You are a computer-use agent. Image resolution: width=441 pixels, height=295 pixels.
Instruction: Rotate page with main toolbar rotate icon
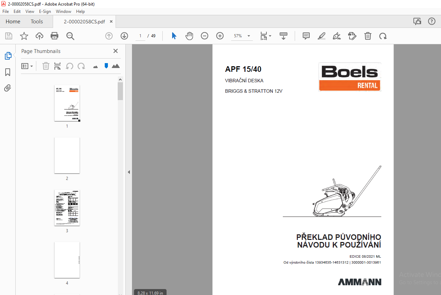pyautogui.click(x=383, y=36)
